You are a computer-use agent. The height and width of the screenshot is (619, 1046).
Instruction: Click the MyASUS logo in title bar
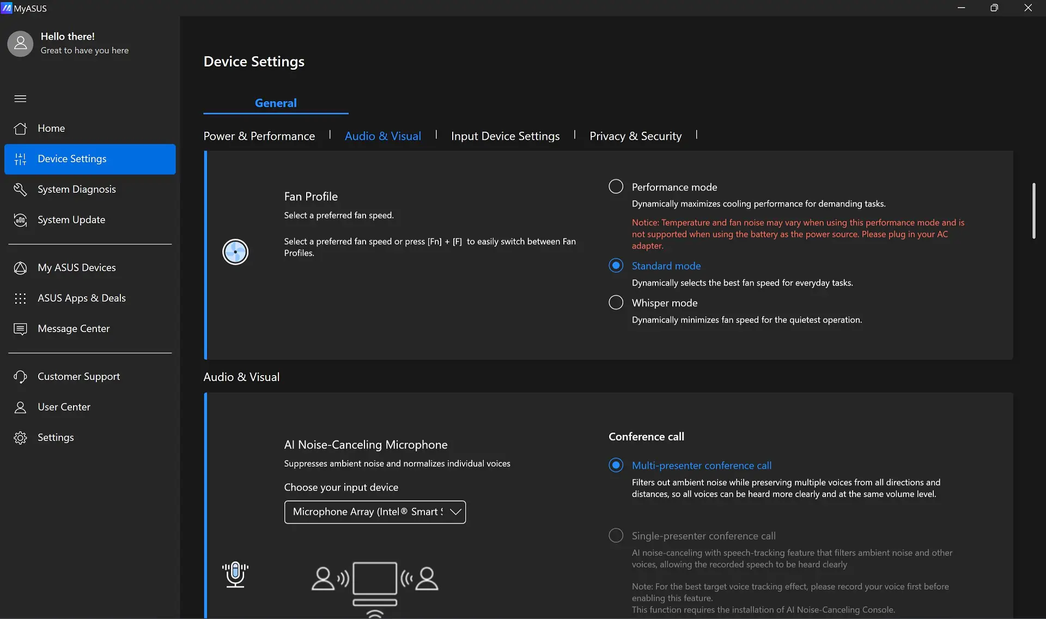tap(6, 8)
